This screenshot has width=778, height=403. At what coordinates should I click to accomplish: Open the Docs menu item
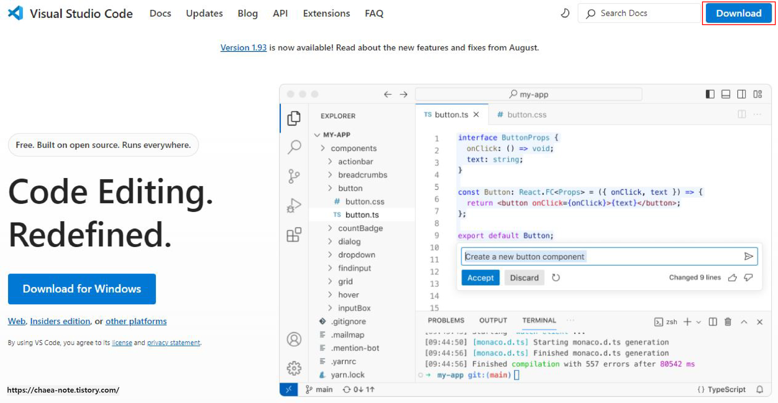pyautogui.click(x=160, y=13)
